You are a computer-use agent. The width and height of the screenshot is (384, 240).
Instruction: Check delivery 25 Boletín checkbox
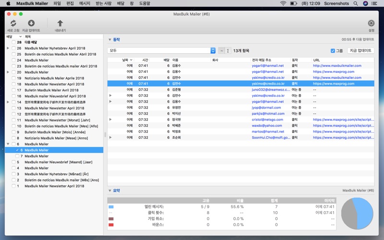click(14, 54)
